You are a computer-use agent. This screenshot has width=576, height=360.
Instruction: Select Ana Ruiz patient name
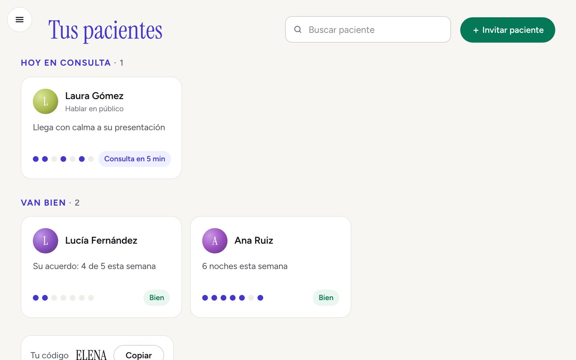(x=254, y=240)
